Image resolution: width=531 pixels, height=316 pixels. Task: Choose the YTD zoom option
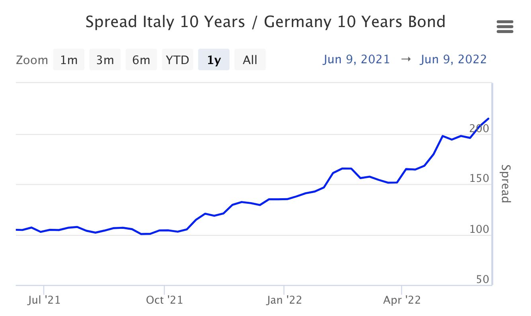(x=178, y=60)
